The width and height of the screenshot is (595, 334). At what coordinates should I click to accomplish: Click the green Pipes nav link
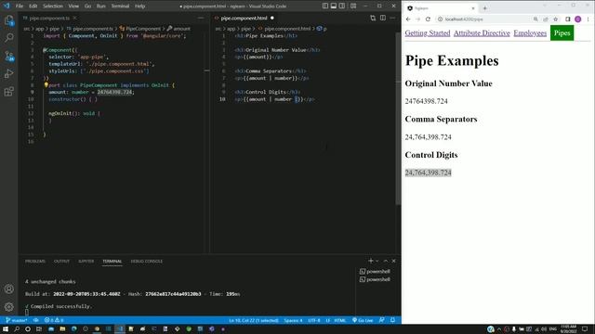(562, 33)
